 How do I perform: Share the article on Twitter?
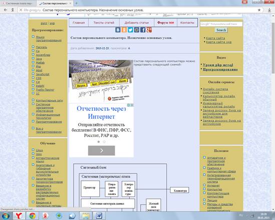(130, 30)
